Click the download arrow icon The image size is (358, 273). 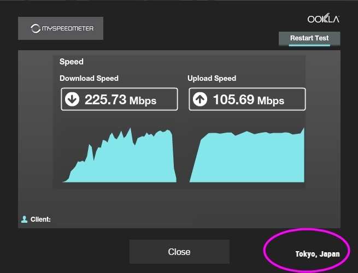point(72,99)
